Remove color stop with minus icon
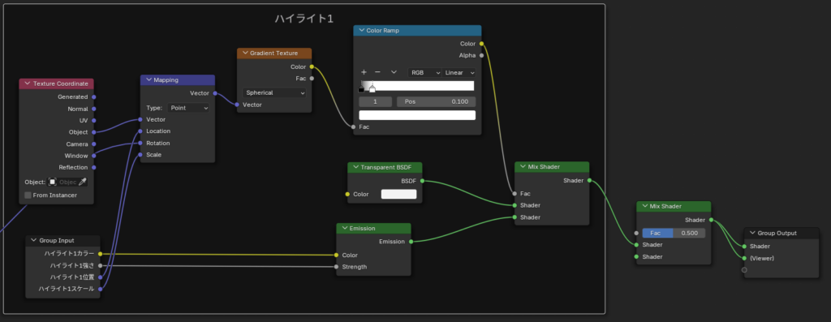The image size is (831, 322). 377,72
